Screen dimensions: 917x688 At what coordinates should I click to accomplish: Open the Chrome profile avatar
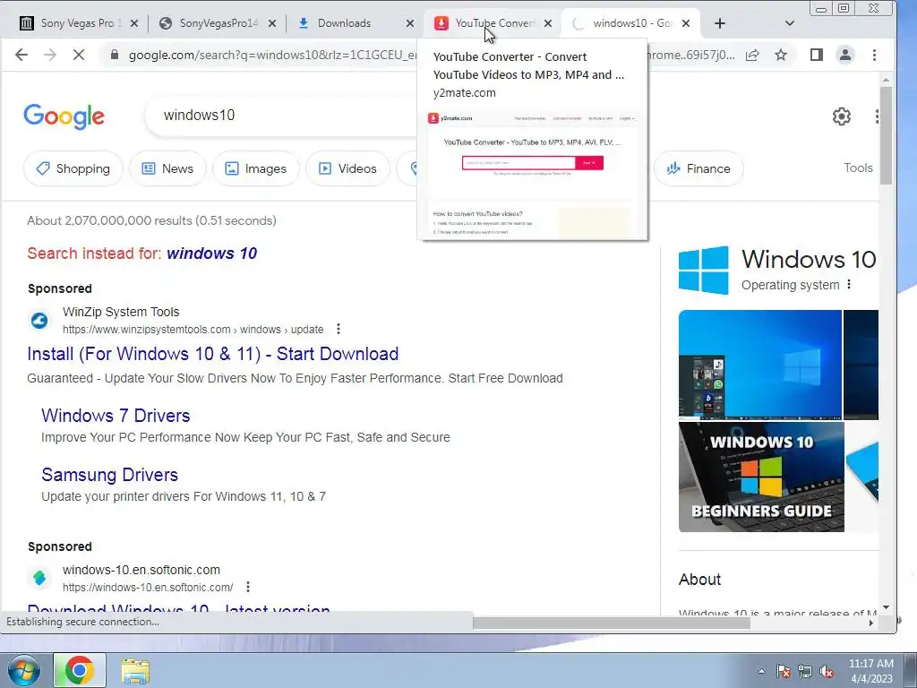[845, 55]
